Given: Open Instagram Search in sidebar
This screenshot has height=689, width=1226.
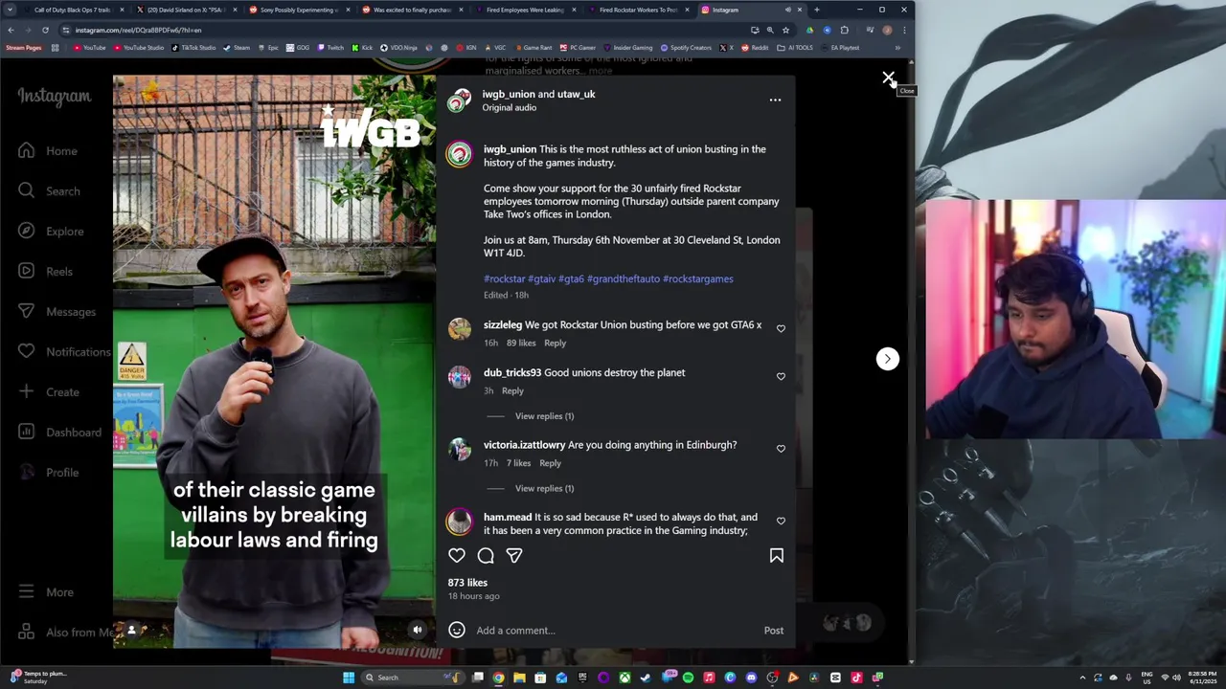Looking at the screenshot, I should [x=49, y=191].
